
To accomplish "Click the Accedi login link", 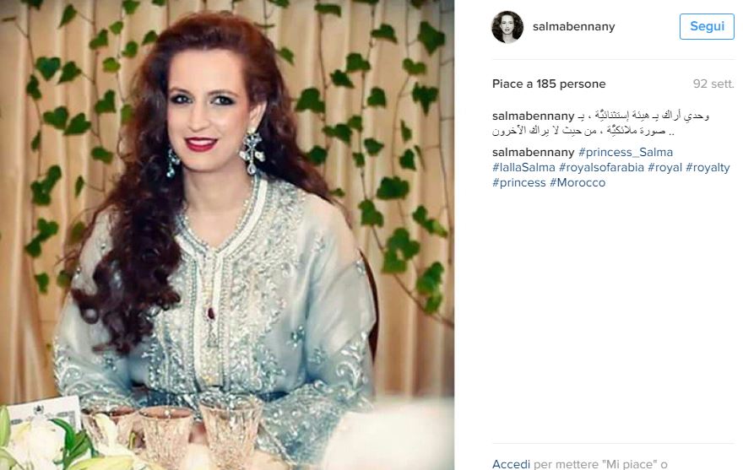I will (x=511, y=464).
